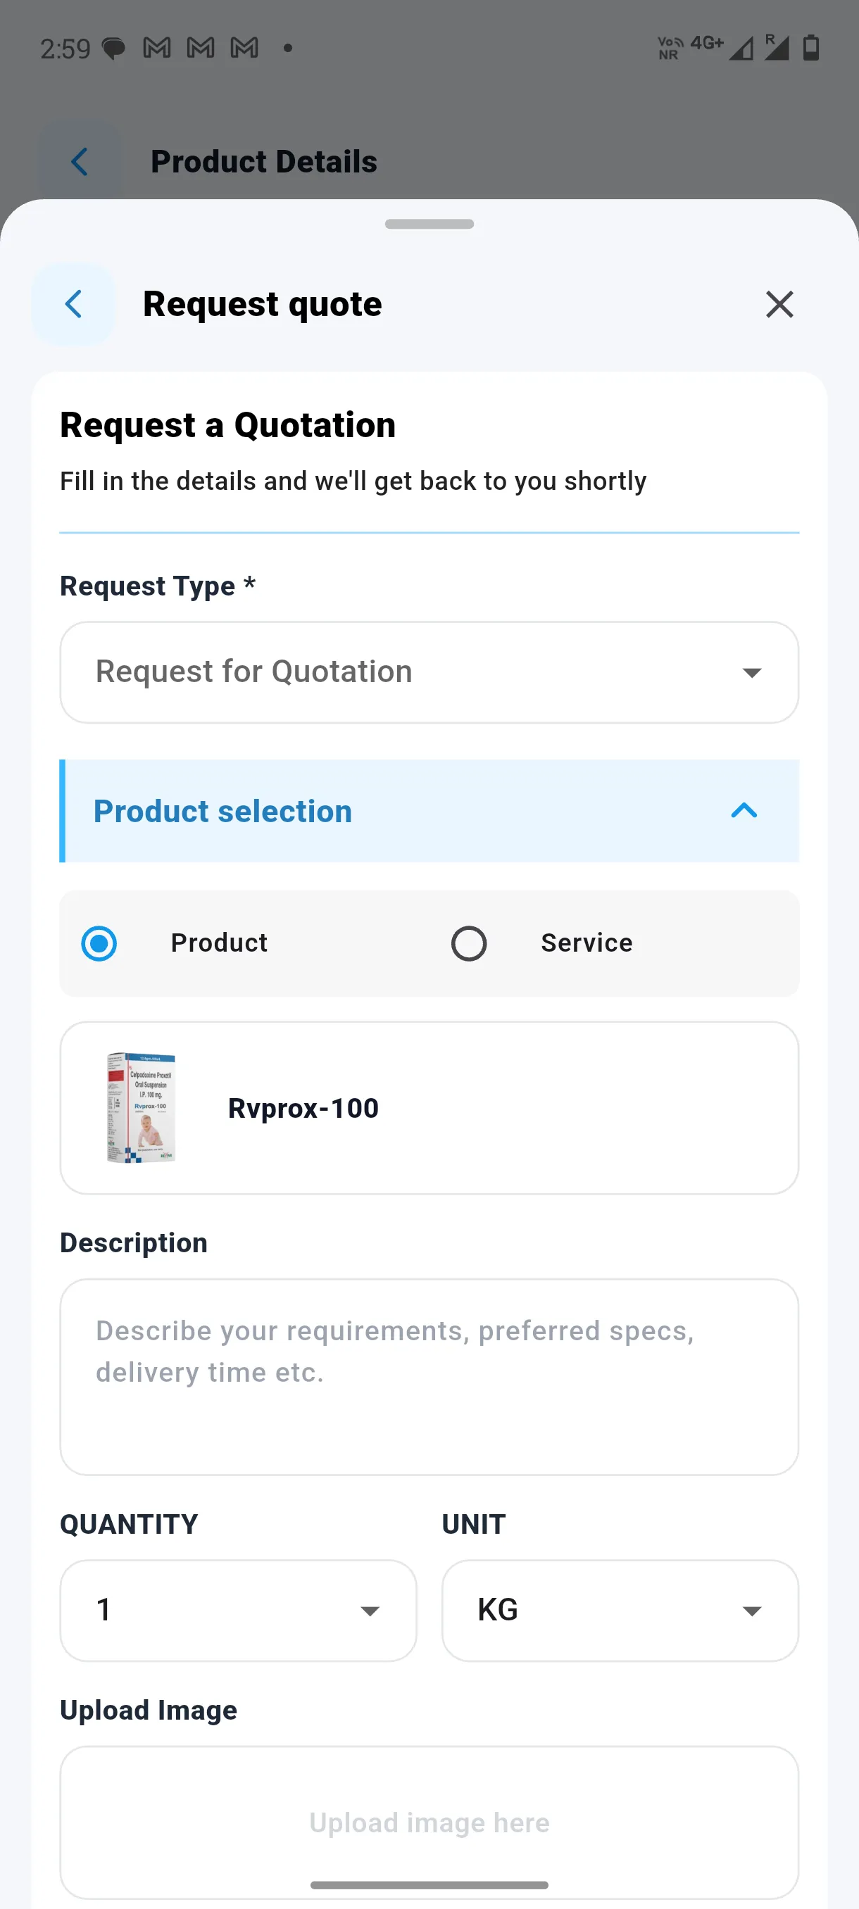Image resolution: width=859 pixels, height=1909 pixels.
Task: Tap the sheet drag handle bar
Action: [x=429, y=224]
